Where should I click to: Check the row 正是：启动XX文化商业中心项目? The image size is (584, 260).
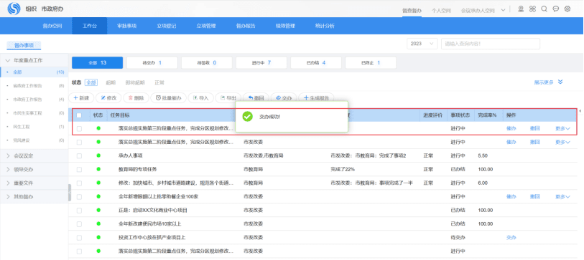coord(79,211)
